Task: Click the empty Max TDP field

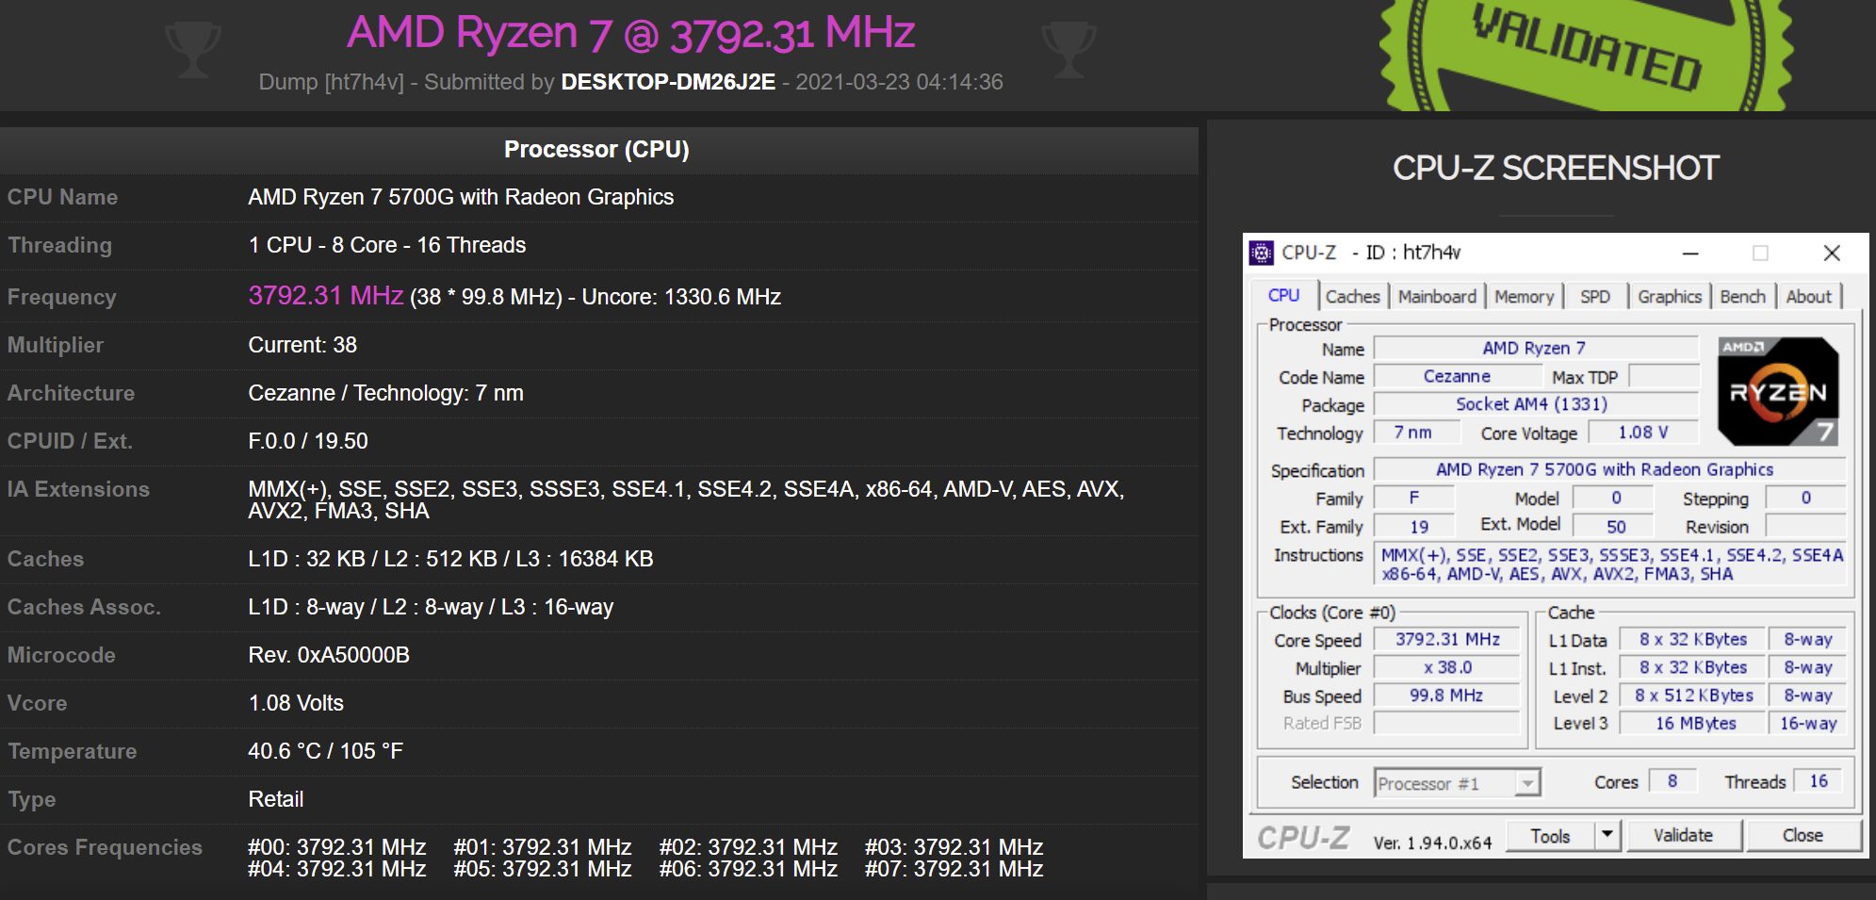Action: (1663, 377)
